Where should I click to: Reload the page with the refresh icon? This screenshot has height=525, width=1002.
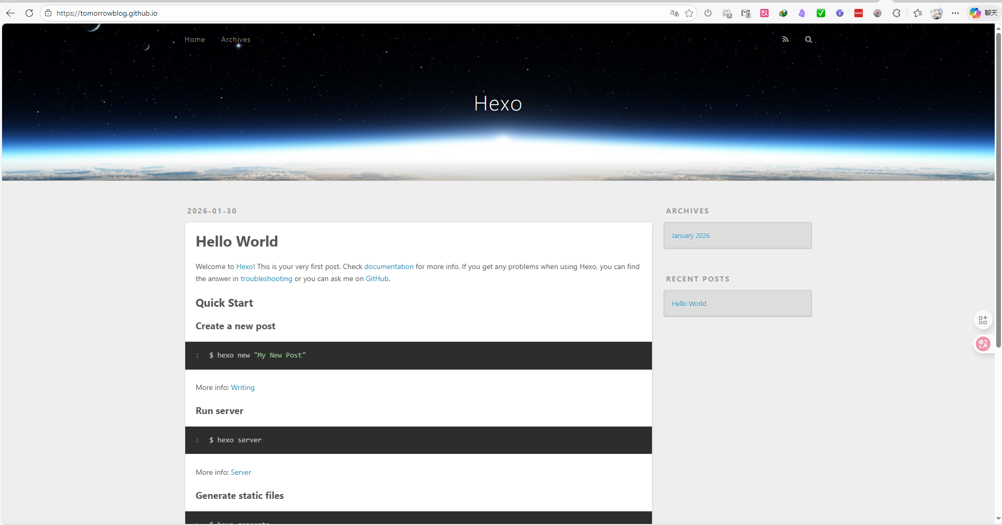point(29,13)
